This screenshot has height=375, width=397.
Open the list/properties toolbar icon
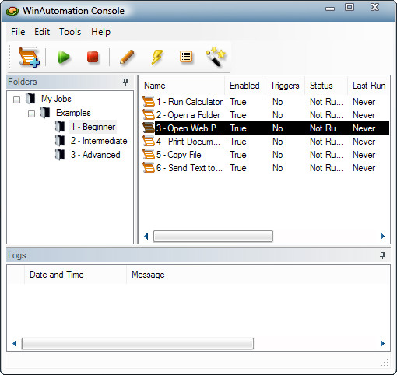(186, 57)
